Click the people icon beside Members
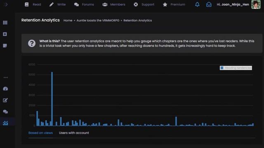 click(x=105, y=5)
